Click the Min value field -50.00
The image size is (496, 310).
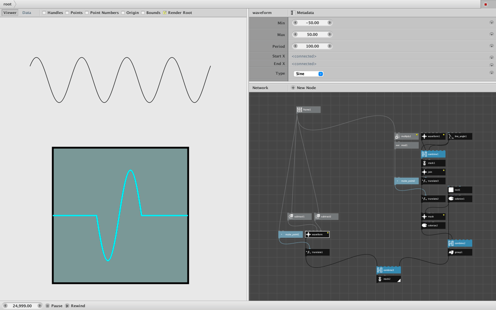pos(312,23)
